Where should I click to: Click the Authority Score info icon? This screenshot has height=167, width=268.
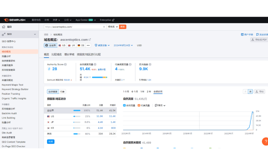click(x=65, y=64)
